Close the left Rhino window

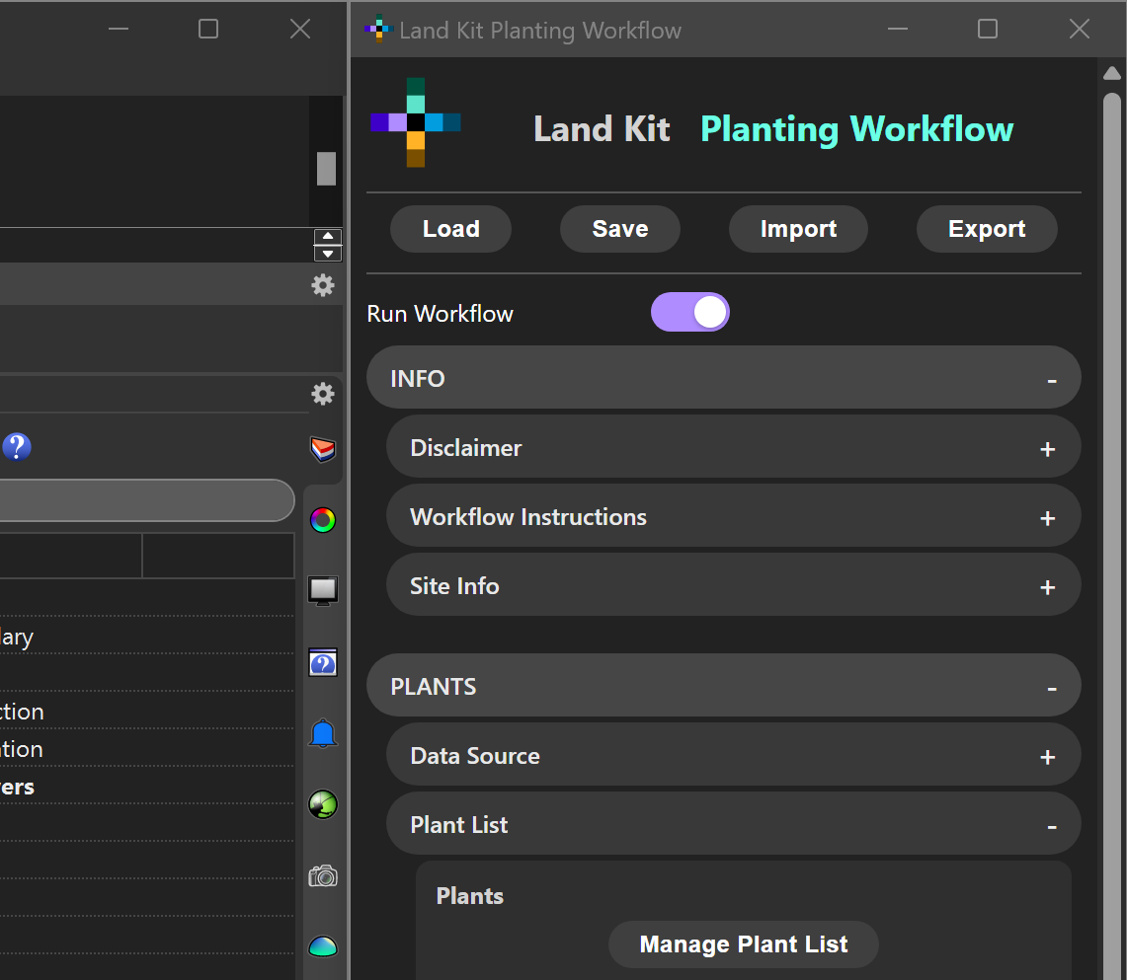[x=300, y=29]
